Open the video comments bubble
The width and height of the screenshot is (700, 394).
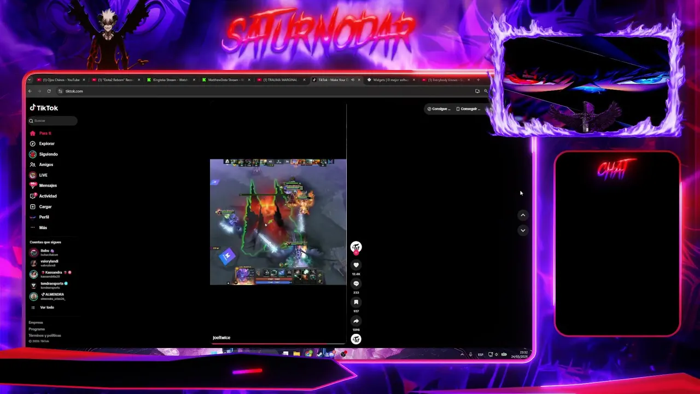point(356,283)
